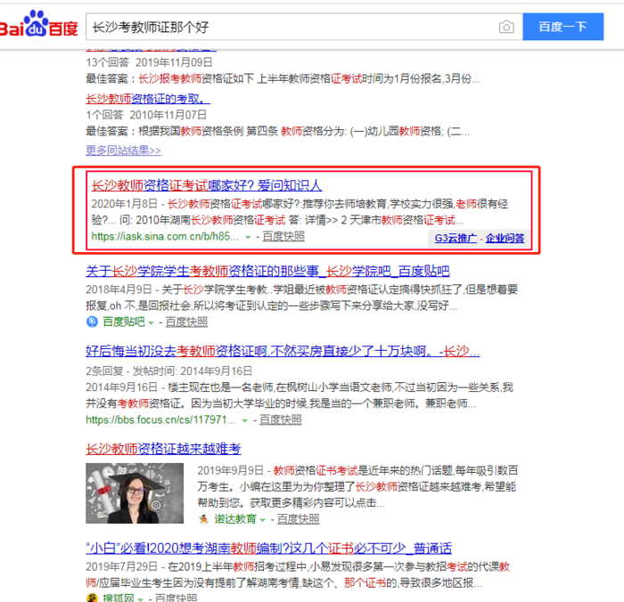
Task: Click the 诺达教育 source name
Action: tap(235, 519)
